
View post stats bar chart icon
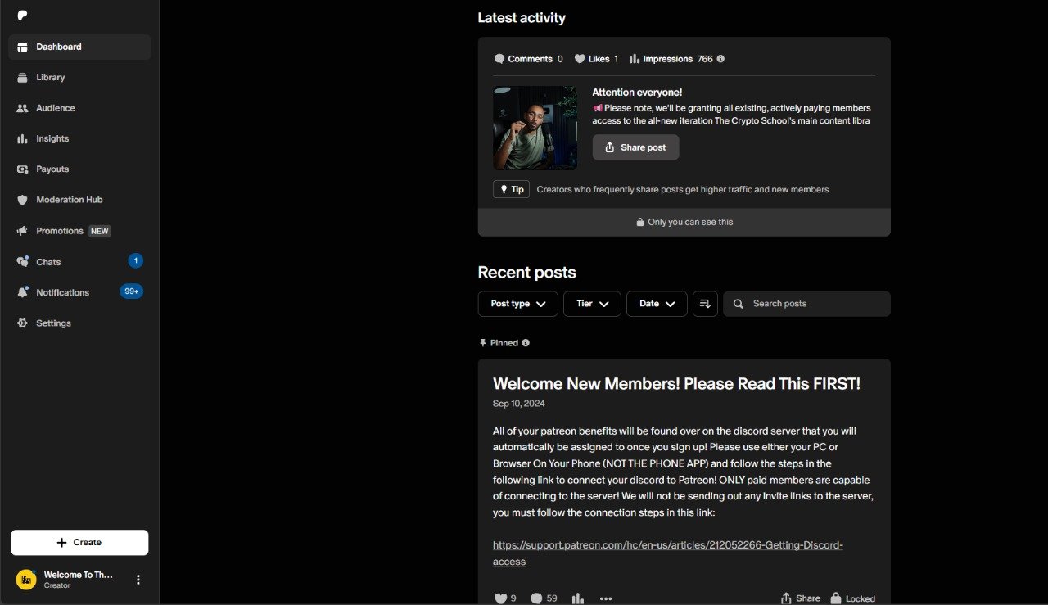[578, 598]
